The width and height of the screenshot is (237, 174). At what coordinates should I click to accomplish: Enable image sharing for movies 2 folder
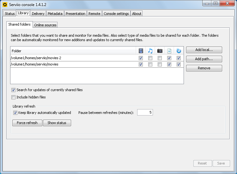[x=160, y=58]
